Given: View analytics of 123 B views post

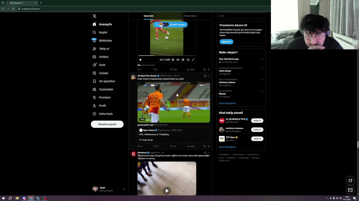Looking at the screenshot, I should click(x=190, y=70).
